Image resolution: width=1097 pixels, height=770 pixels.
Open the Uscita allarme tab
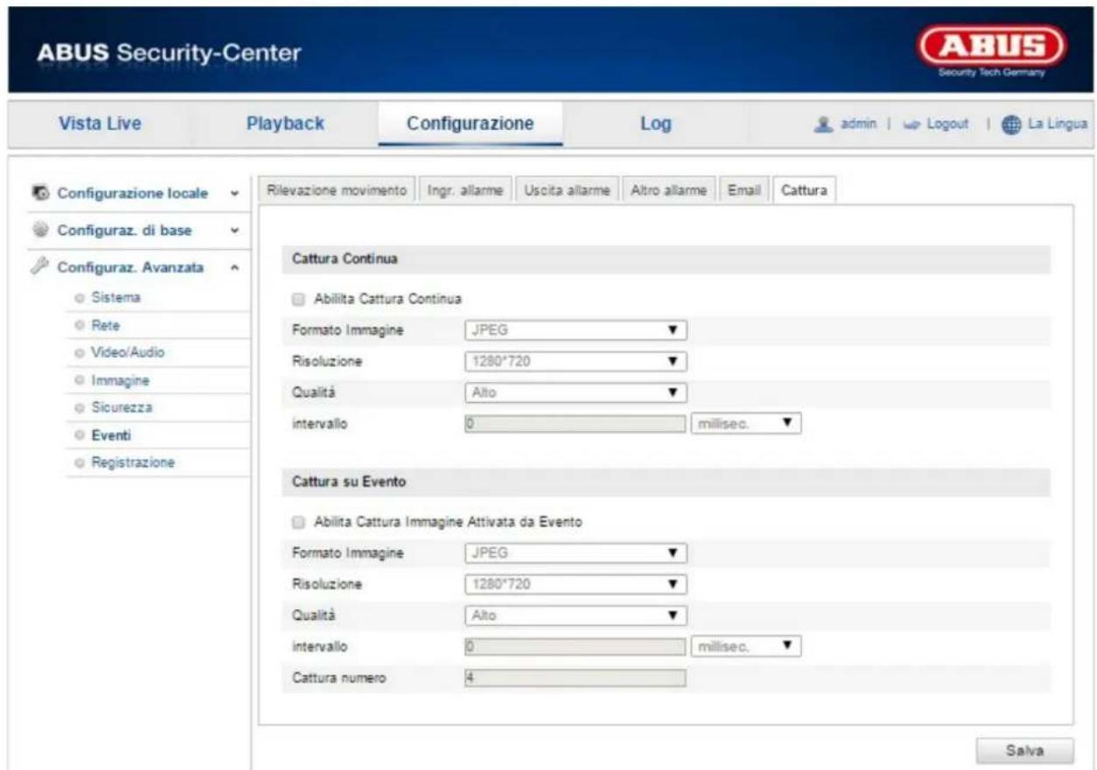coord(566,190)
